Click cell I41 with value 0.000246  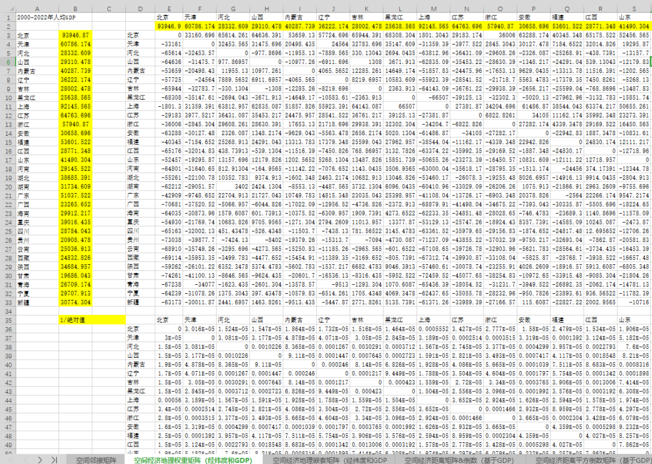tap(300, 373)
